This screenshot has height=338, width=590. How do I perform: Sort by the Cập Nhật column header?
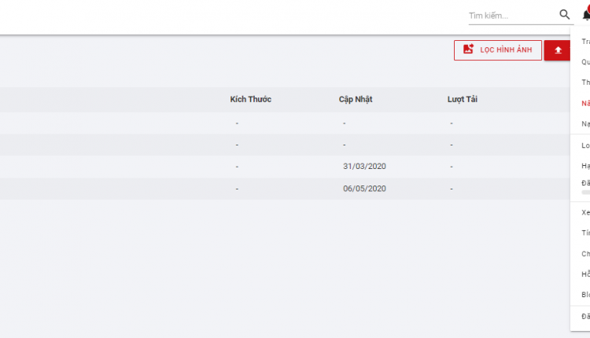(x=356, y=99)
